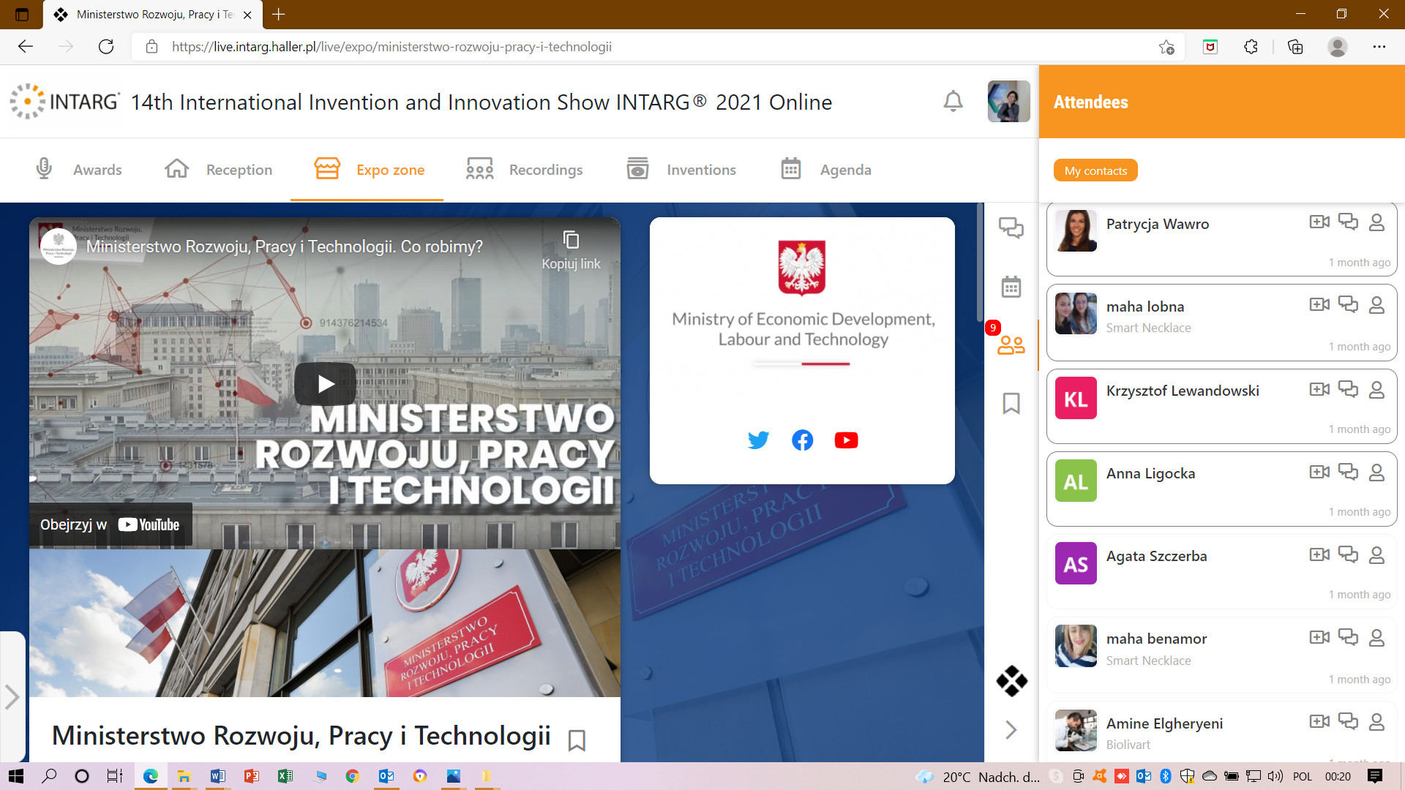View Patrycja Wawro's profile icon
This screenshot has height=790, width=1405.
click(1376, 222)
